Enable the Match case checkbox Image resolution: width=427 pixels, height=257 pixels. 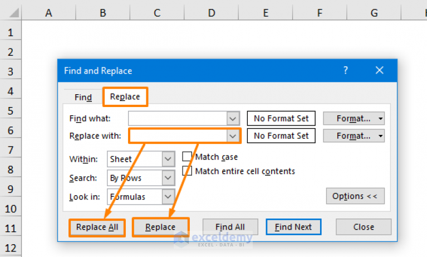[187, 157]
